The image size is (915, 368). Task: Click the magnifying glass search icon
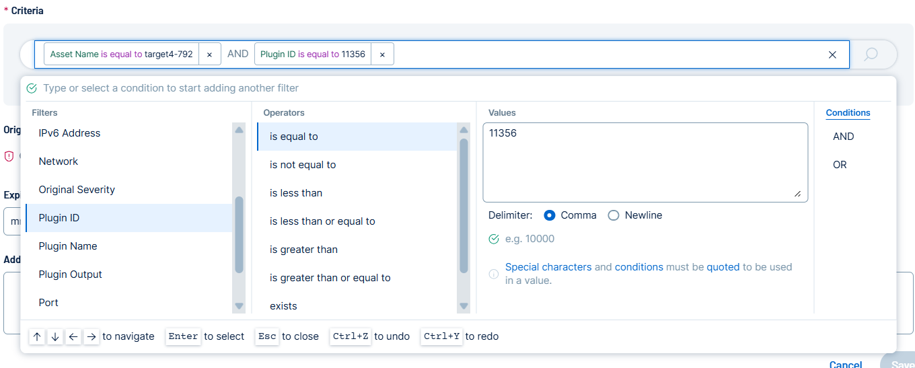pos(871,54)
